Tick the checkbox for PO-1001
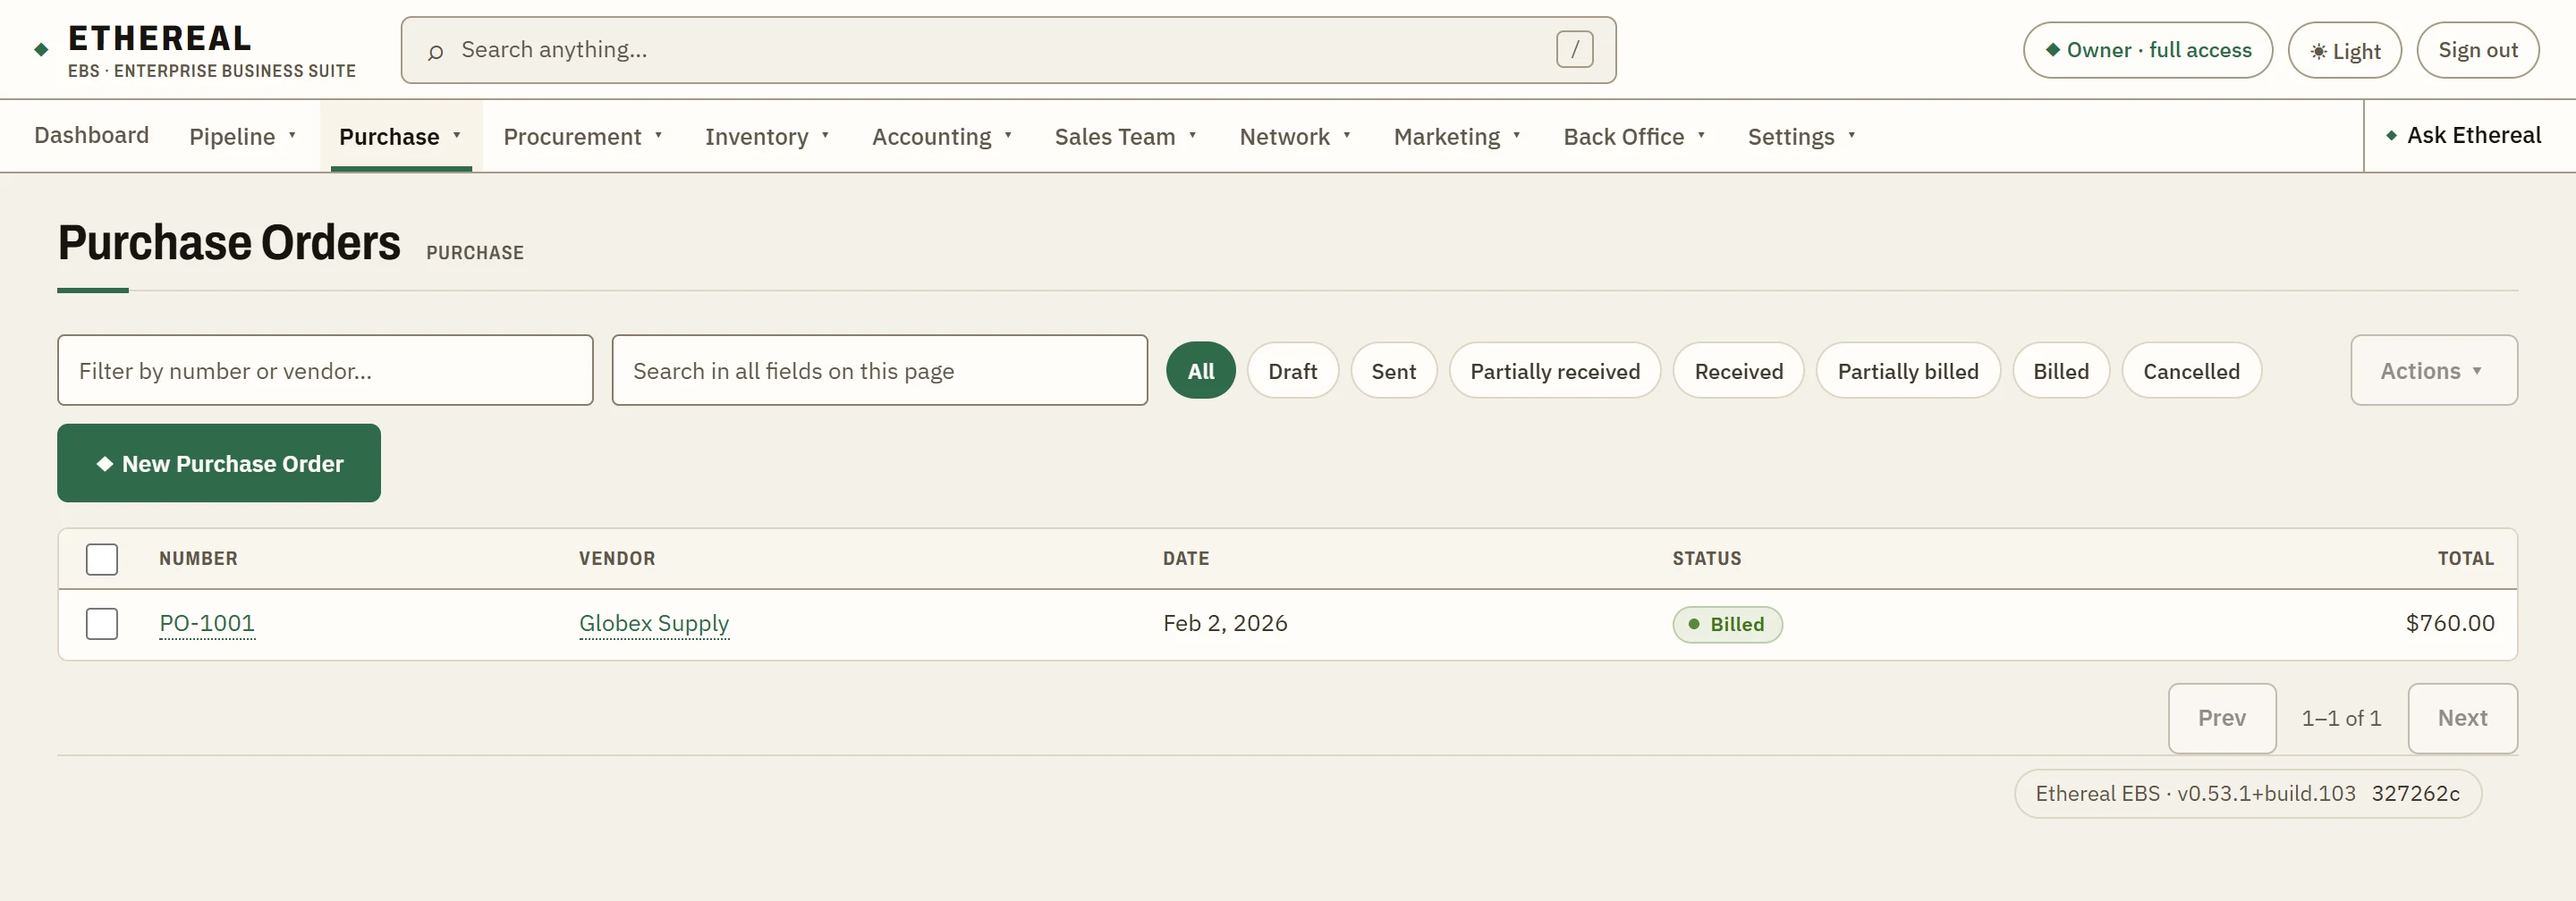The height and width of the screenshot is (901, 2576). click(x=102, y=623)
